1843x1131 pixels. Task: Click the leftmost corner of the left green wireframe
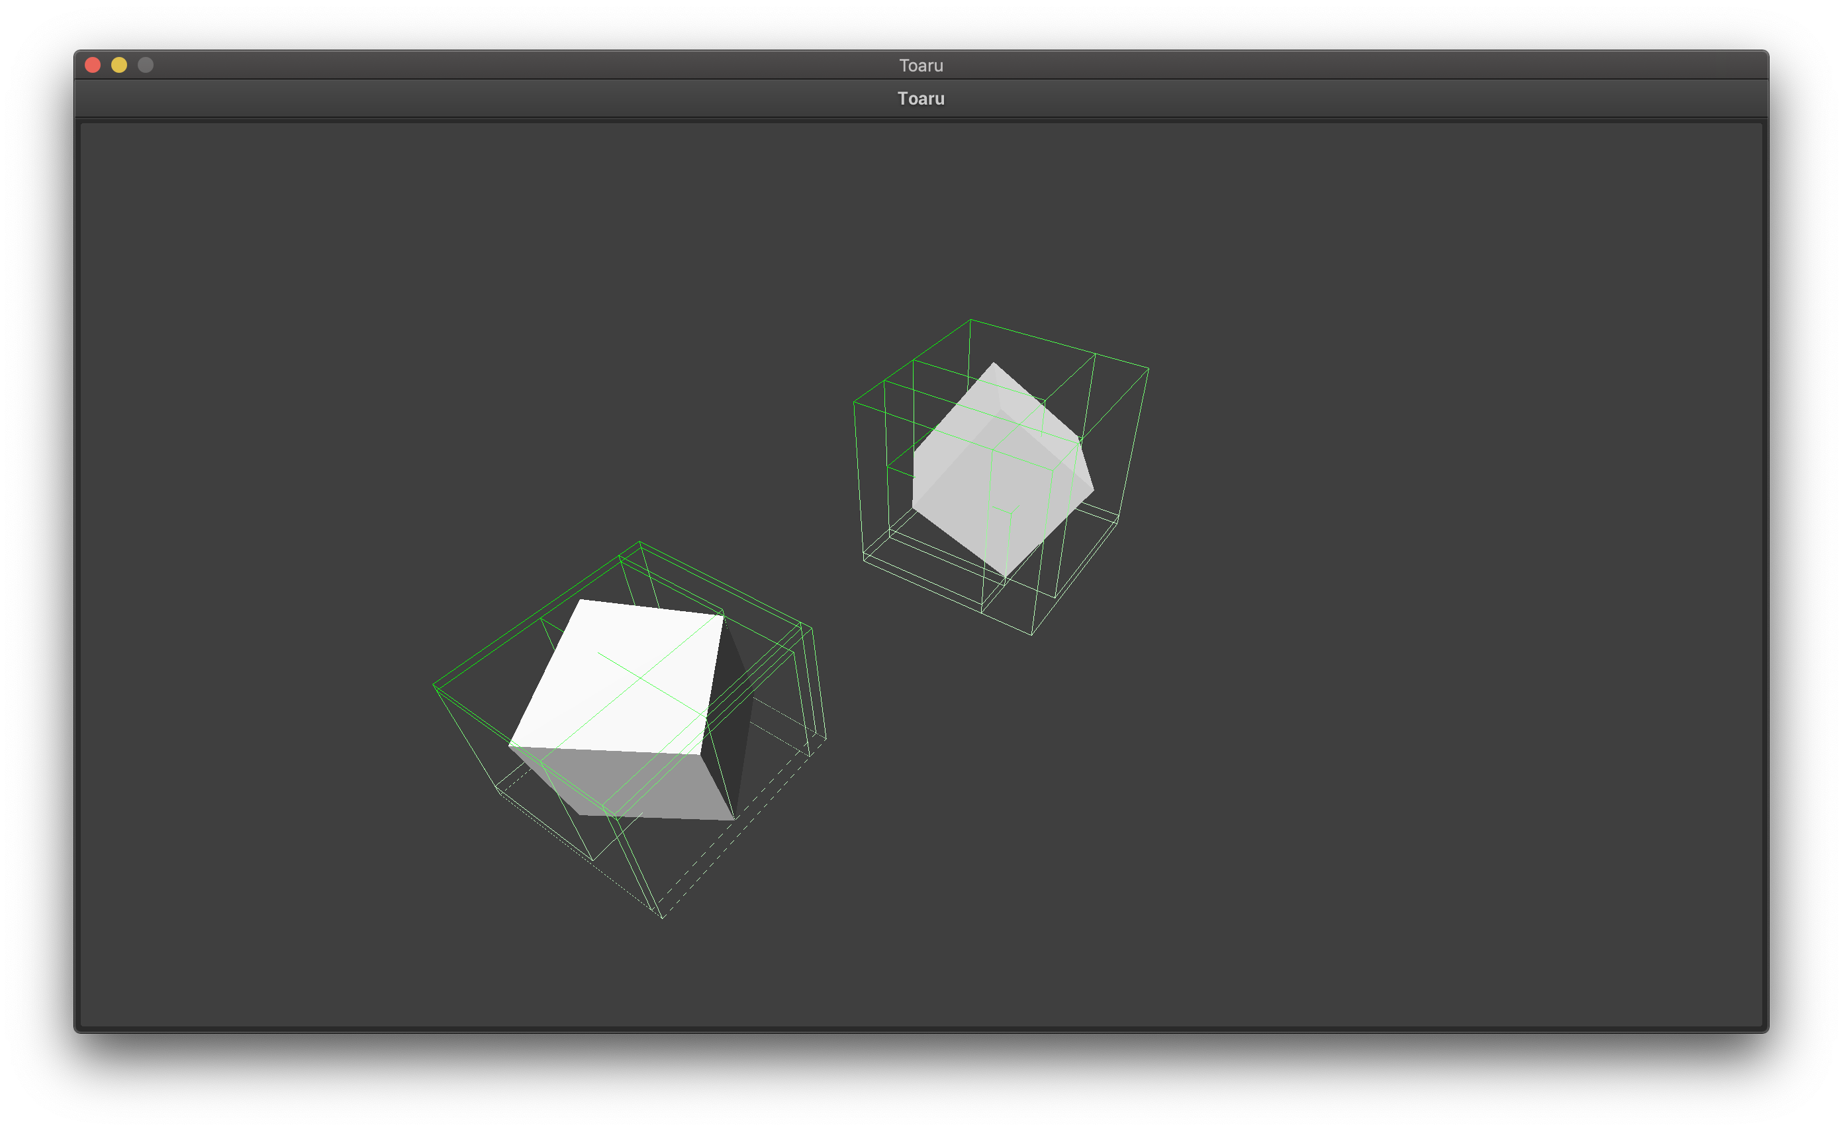pos(434,685)
